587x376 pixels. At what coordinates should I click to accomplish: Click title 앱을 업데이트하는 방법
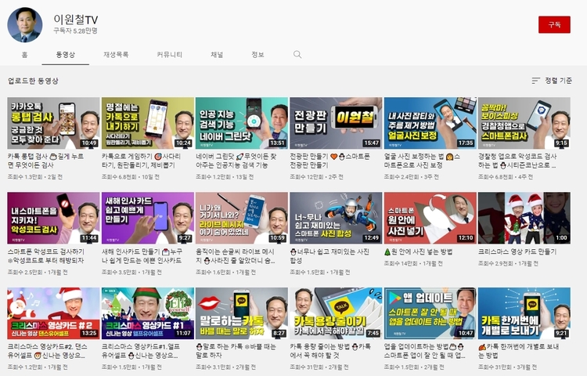425,351
